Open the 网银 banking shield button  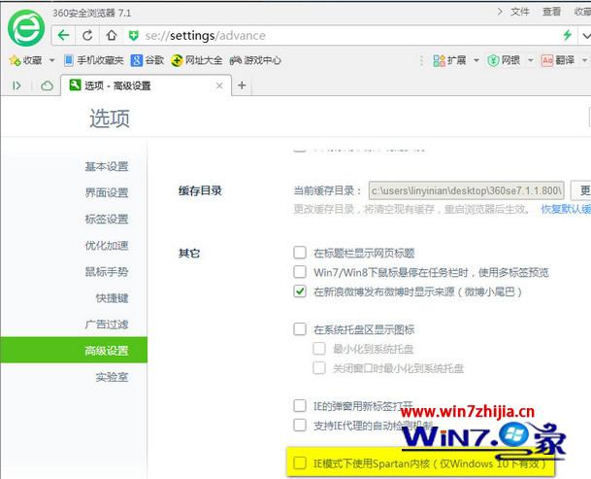[504, 60]
